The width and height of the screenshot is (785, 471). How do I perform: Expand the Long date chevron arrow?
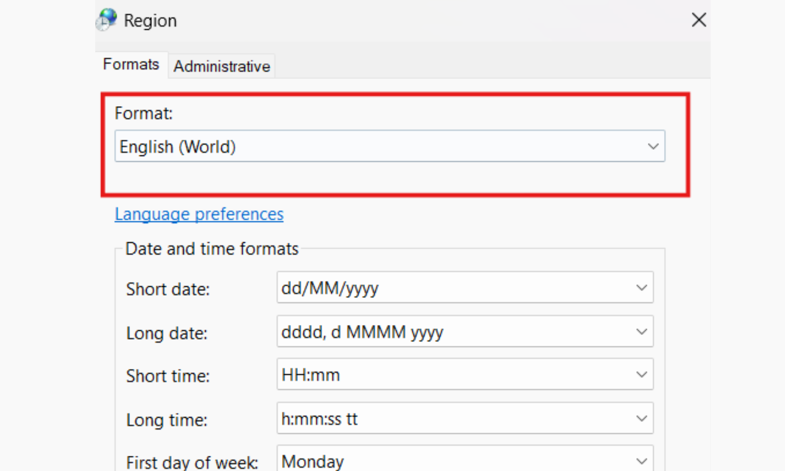click(x=642, y=331)
